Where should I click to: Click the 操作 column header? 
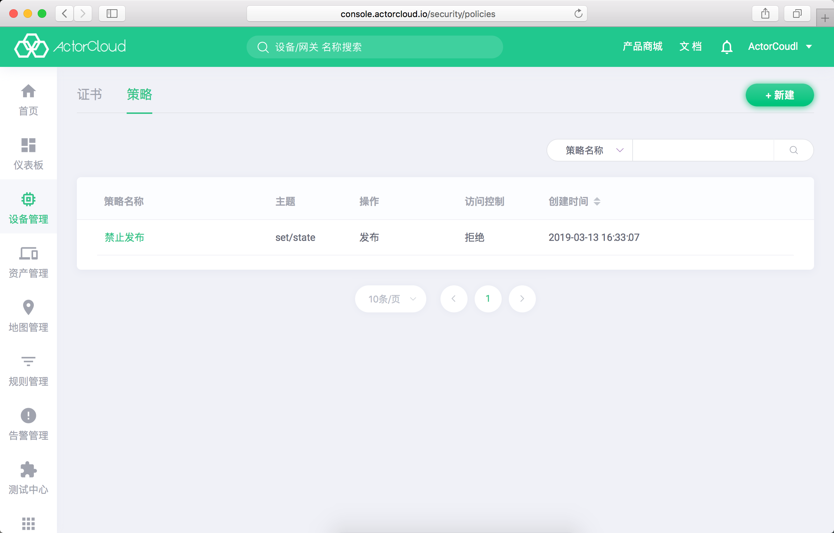(x=369, y=201)
